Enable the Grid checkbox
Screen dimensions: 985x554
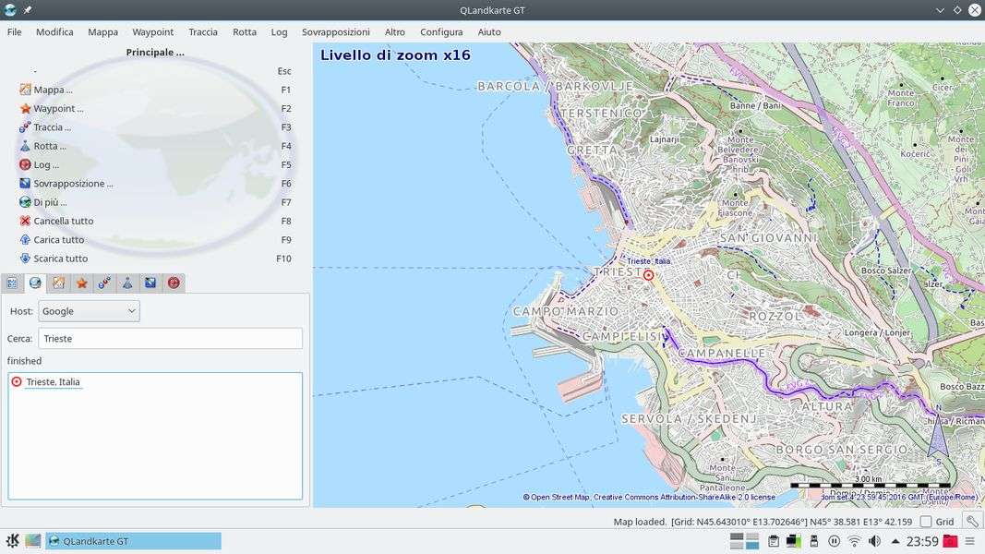[926, 522]
